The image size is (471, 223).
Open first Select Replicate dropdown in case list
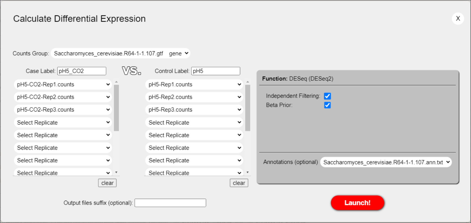[63, 123]
